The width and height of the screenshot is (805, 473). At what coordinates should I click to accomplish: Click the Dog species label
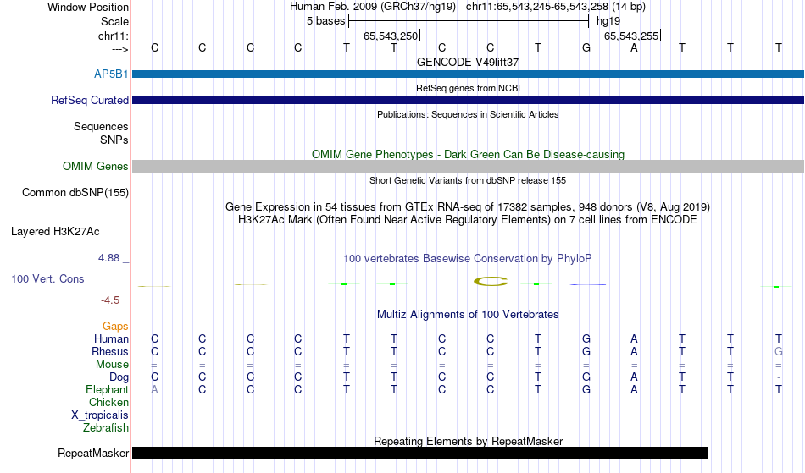point(119,377)
